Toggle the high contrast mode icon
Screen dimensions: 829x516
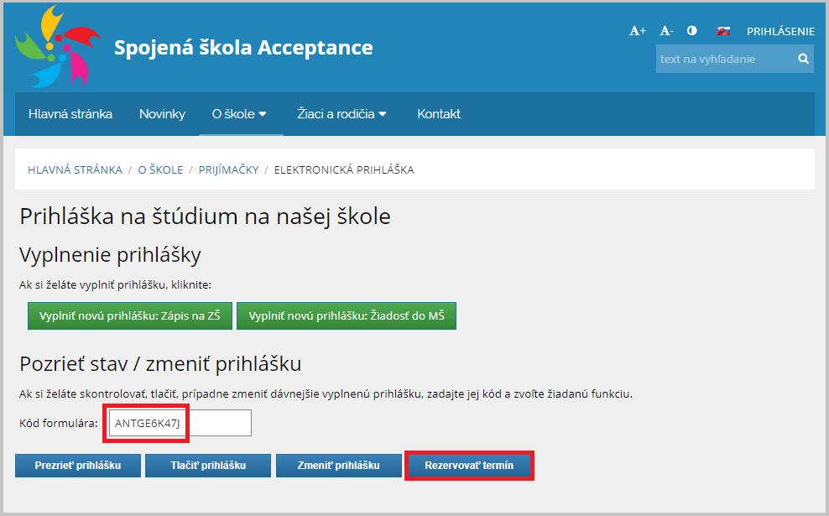tap(691, 31)
